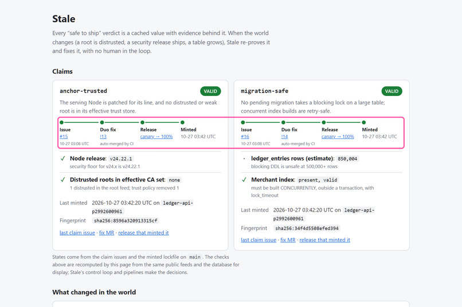Open Duo fix !13 merge request link
462x307 pixels.
(x=103, y=137)
